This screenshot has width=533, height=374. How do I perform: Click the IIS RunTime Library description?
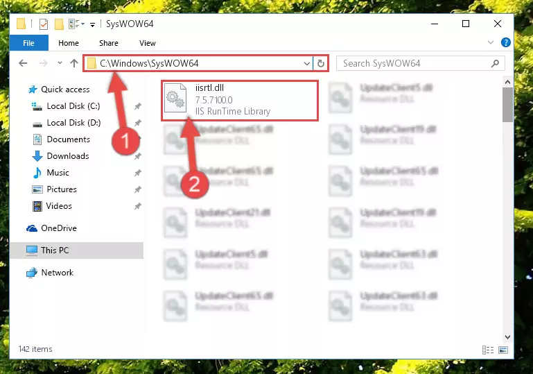pyautogui.click(x=233, y=112)
